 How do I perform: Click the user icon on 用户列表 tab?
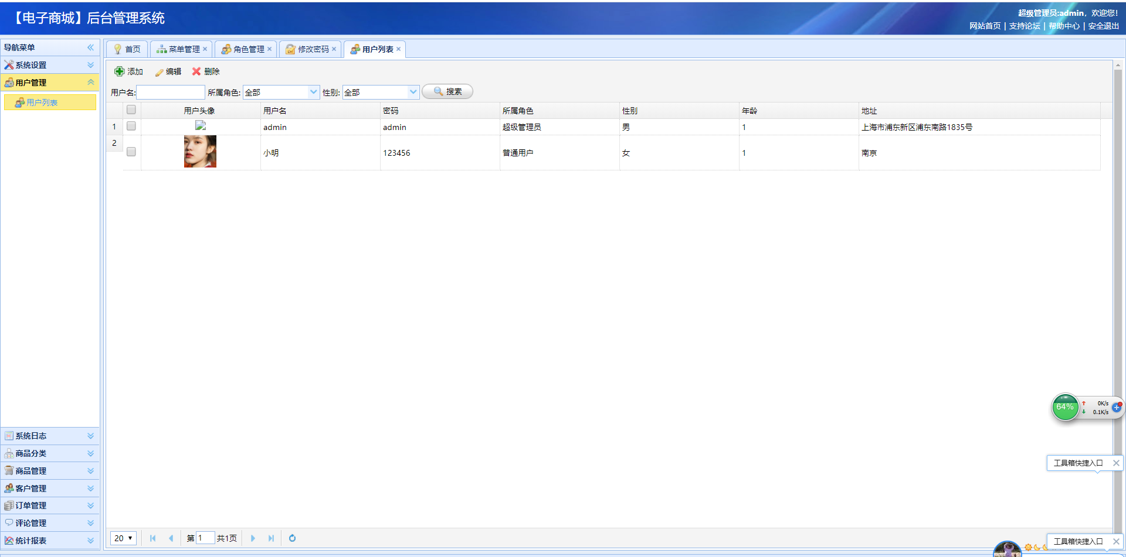coord(355,49)
